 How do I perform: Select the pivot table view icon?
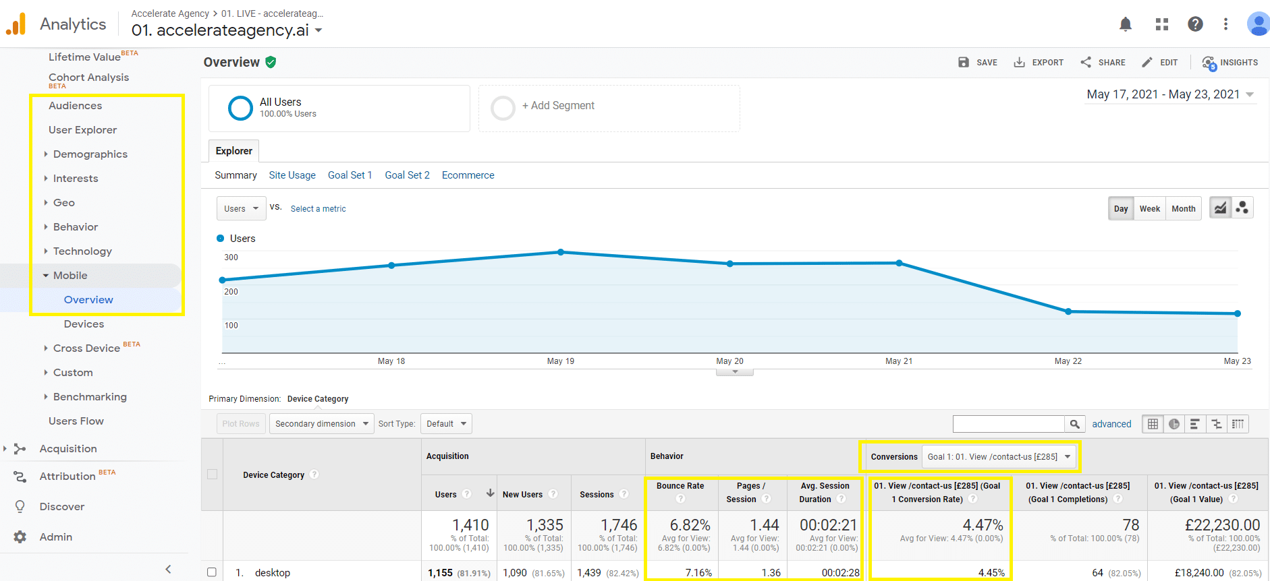coord(1238,424)
